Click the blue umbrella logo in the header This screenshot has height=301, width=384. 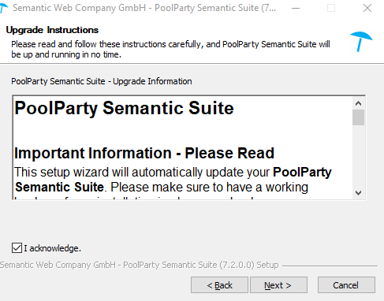pyautogui.click(x=361, y=42)
